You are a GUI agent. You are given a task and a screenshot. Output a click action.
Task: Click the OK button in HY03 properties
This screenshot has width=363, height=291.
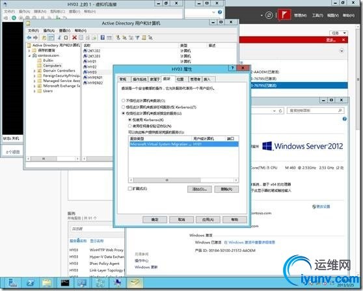coord(155,219)
